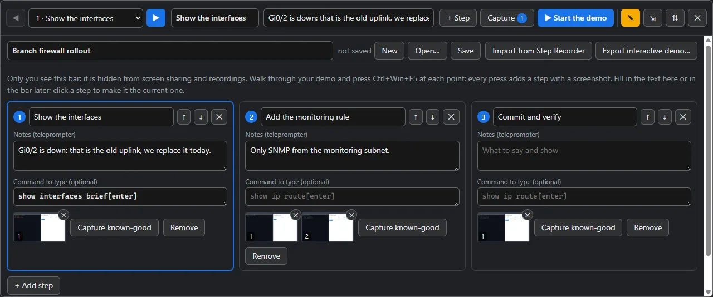
Task: Open the step 3 screenshot thumbnail
Action: [503, 227]
